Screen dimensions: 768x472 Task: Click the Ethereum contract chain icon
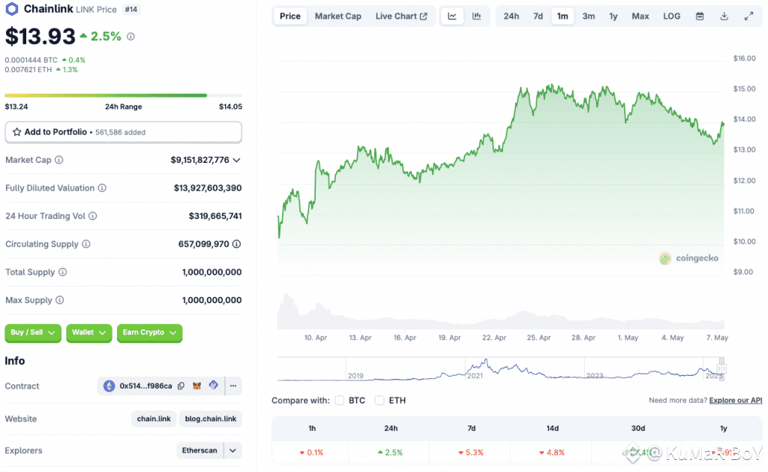point(109,386)
